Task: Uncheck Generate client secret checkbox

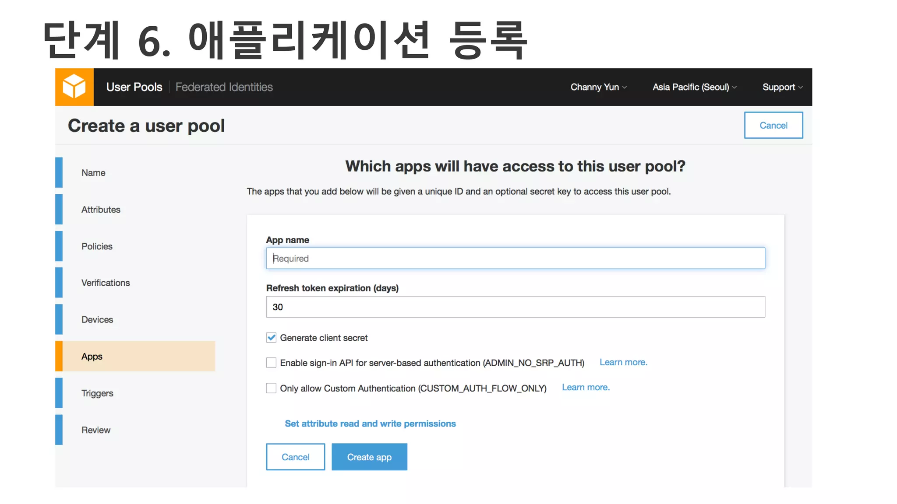Action: (x=271, y=337)
